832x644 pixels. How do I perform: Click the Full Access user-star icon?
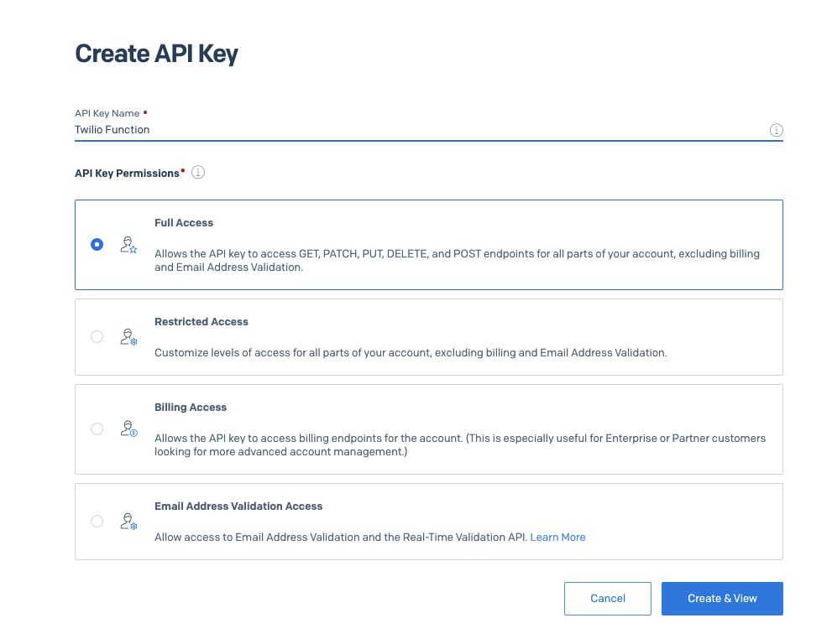[x=128, y=245]
